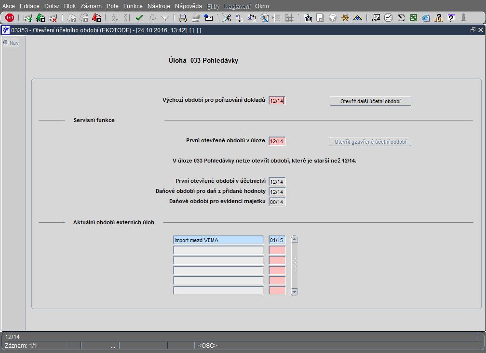This screenshot has height=353, width=486.
Task: Click the 'Daňové období pro evidenci majetku' field
Action: [x=277, y=202]
